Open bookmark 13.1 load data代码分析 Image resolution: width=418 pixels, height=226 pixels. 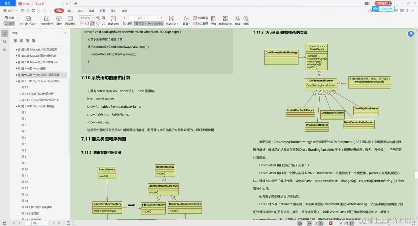tap(39, 94)
